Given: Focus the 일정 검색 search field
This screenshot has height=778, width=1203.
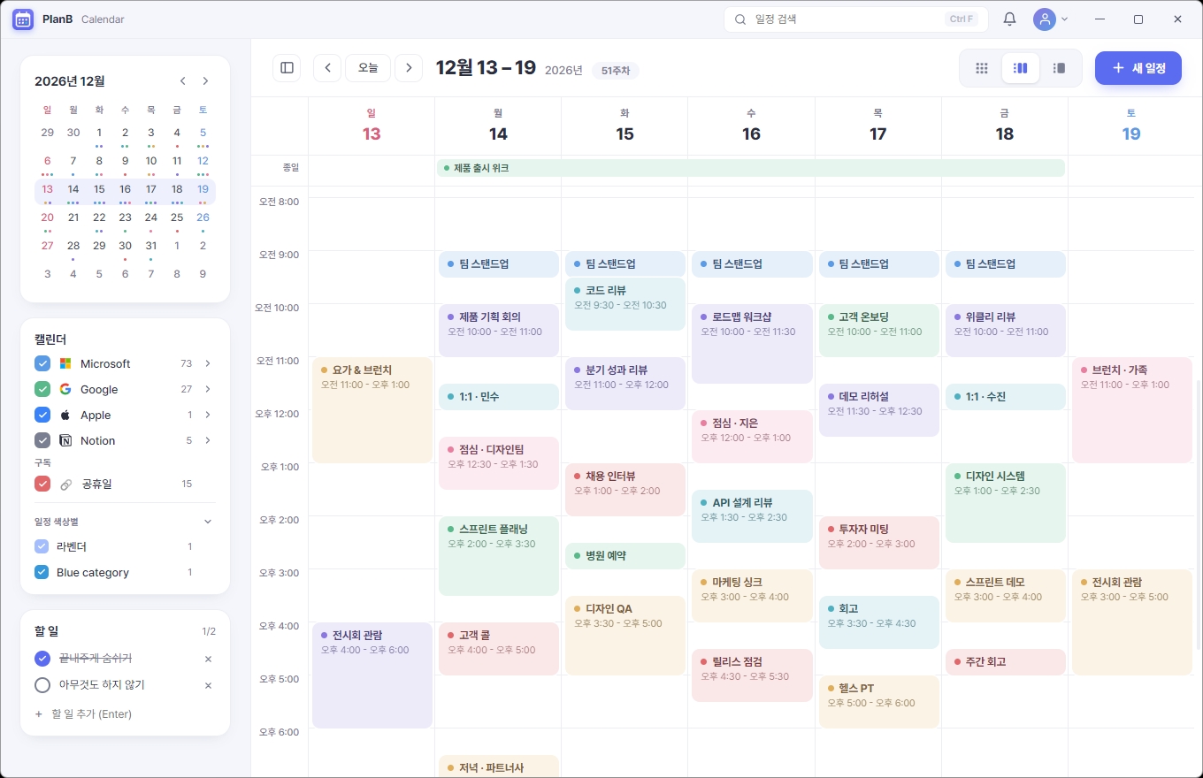Looking at the screenshot, I should pyautogui.click(x=856, y=19).
